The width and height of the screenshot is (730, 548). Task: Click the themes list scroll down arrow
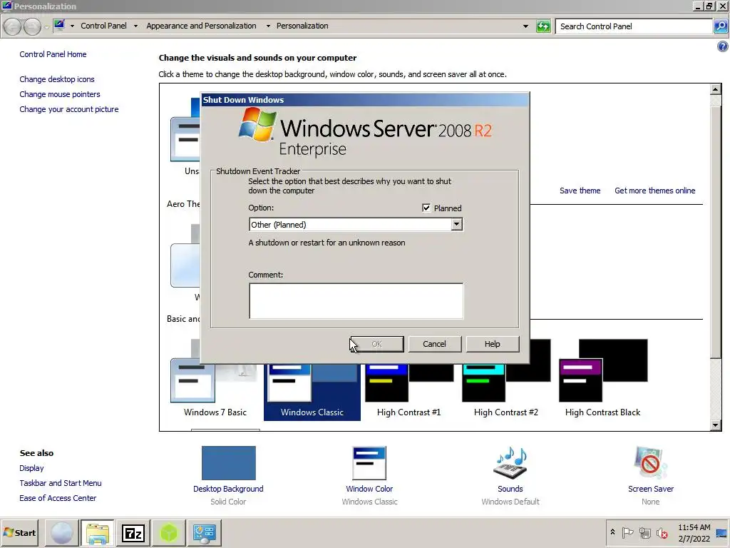[716, 425]
